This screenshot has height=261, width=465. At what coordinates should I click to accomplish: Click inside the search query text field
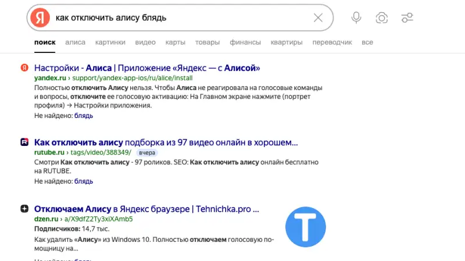(x=174, y=17)
